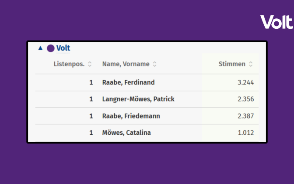Click the sort arrows next to Stimmen
The height and width of the screenshot is (184, 294).
pyautogui.click(x=251, y=64)
